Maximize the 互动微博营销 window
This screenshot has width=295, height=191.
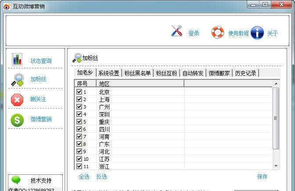pos(265,5)
